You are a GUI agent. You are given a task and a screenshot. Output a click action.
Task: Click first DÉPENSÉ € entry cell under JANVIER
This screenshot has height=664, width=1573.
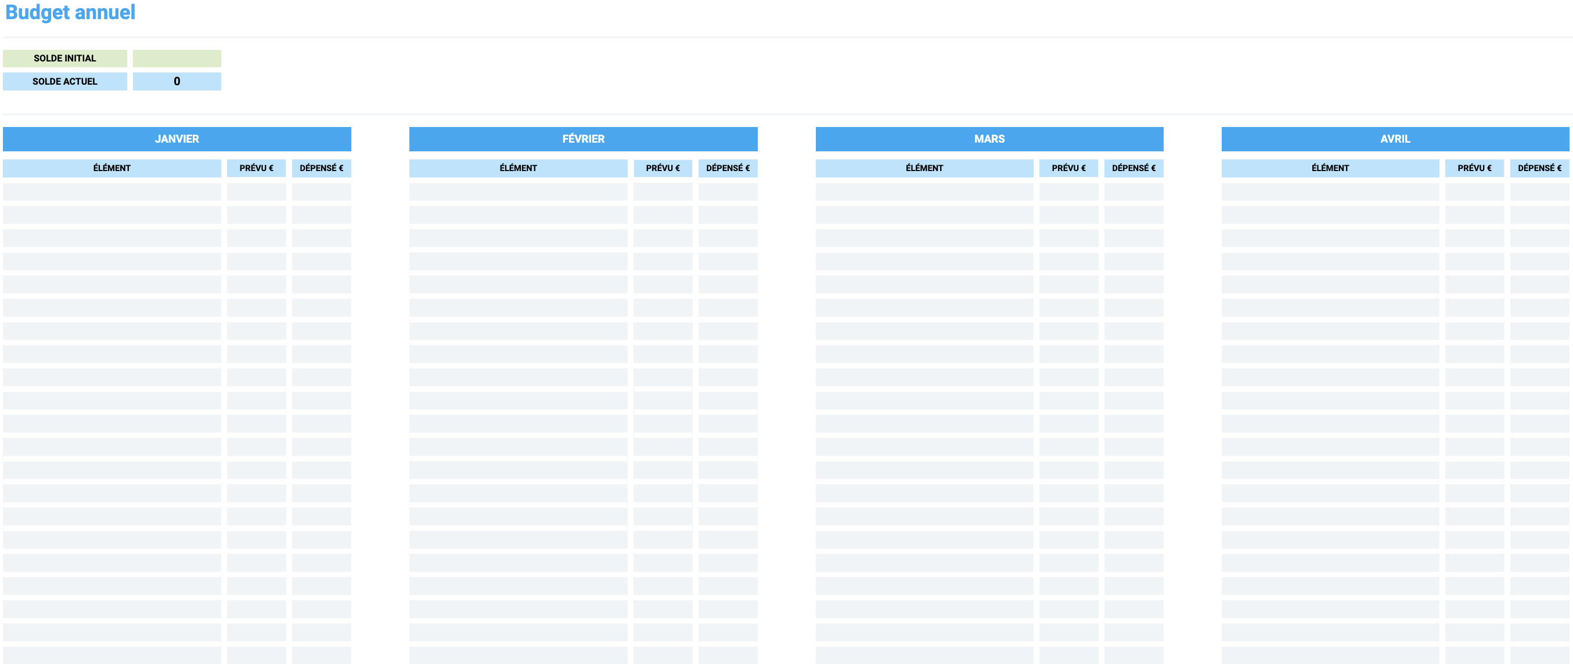click(x=322, y=192)
